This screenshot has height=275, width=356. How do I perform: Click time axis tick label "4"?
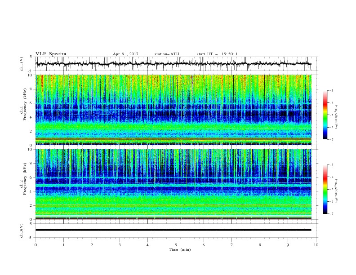pos(147,245)
